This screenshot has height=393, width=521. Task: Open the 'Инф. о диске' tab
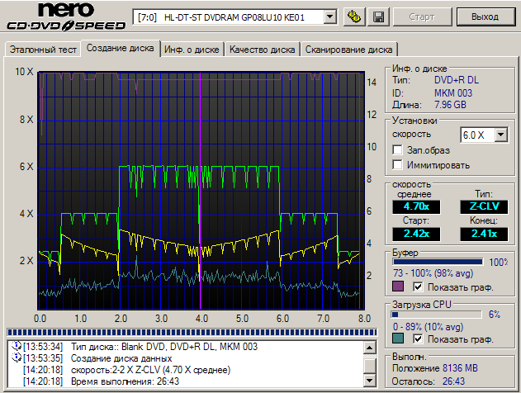coord(192,50)
